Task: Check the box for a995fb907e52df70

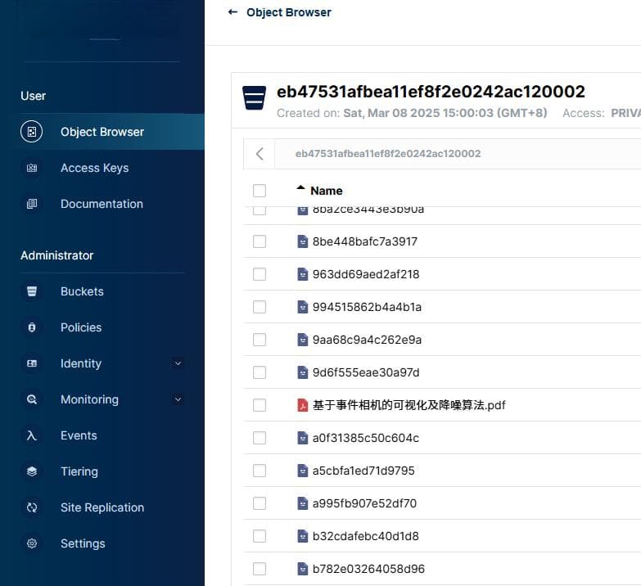Action: coord(260,503)
